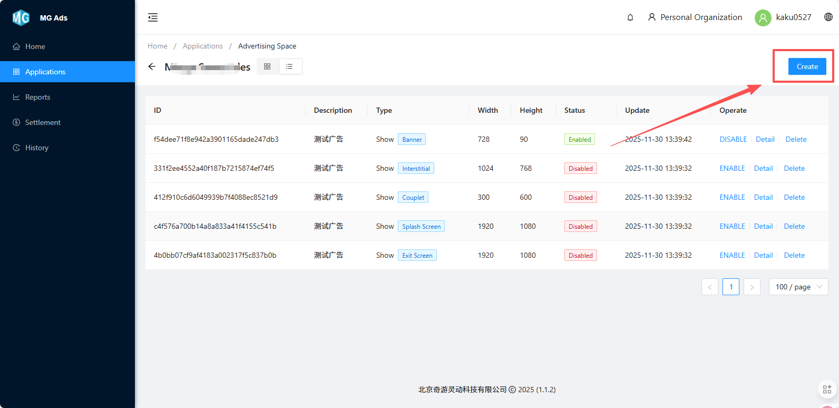Click the Applications breadcrumb link
Viewport: 839px width, 408px height.
click(x=202, y=46)
